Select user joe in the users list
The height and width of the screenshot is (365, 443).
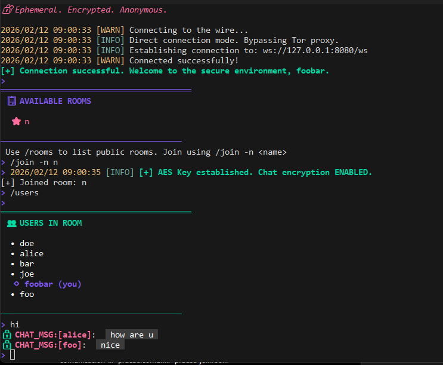[26, 274]
